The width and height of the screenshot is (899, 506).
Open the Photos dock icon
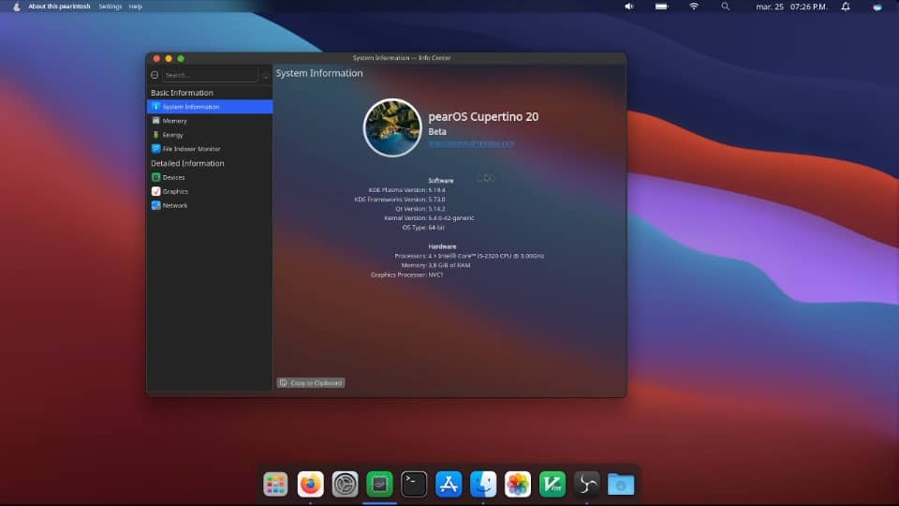pyautogui.click(x=518, y=484)
